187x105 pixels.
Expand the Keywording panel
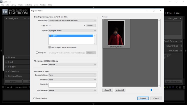tap(181, 46)
